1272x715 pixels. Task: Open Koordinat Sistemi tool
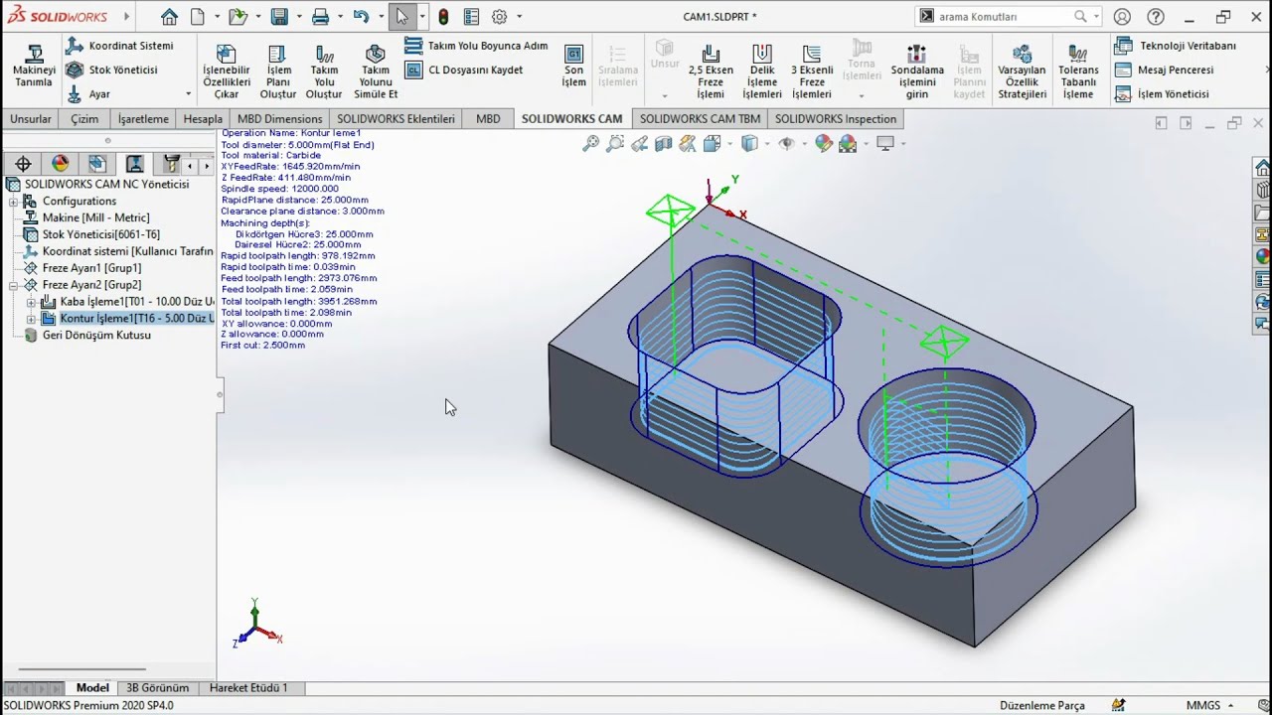click(119, 46)
